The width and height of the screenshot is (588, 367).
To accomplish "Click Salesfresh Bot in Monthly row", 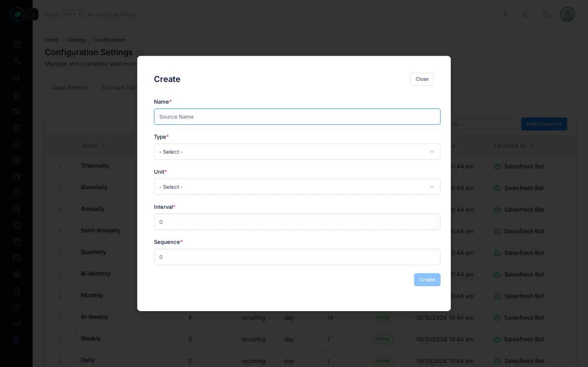I will 524,296.
